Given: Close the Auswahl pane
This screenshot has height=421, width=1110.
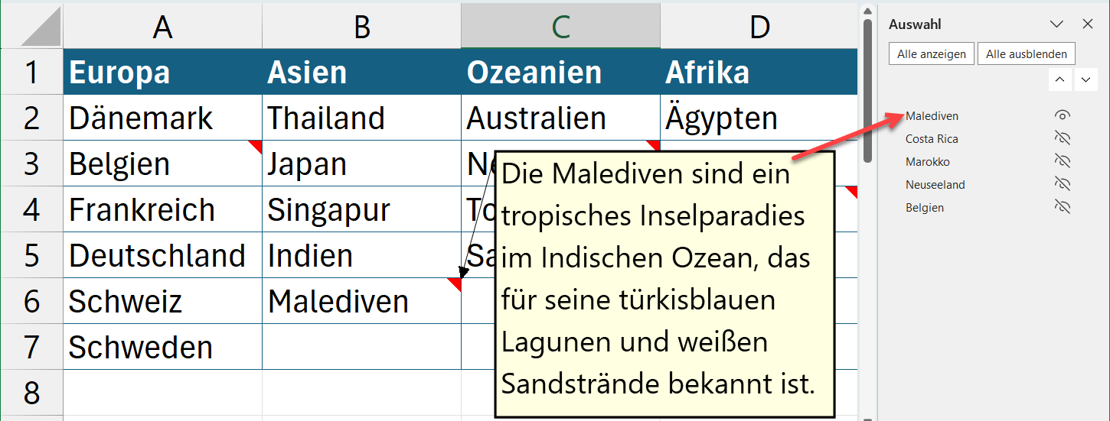Looking at the screenshot, I should [x=1088, y=24].
